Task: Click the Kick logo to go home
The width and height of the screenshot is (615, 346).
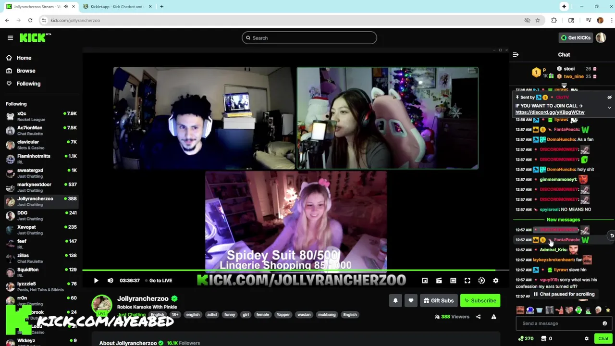Action: 35,37
